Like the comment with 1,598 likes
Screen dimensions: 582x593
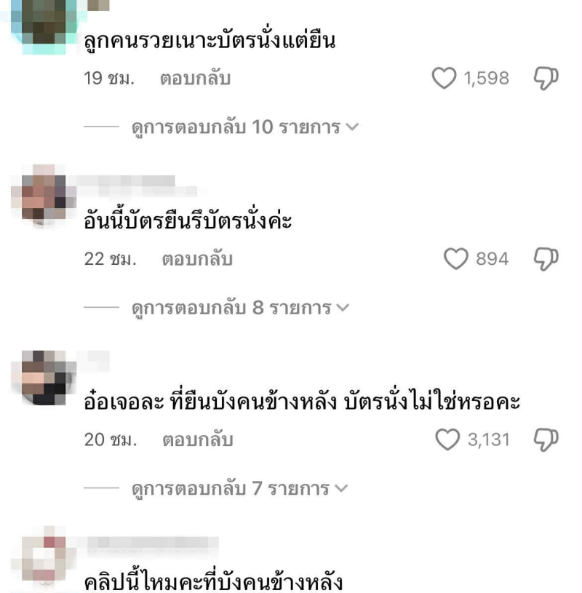point(444,78)
